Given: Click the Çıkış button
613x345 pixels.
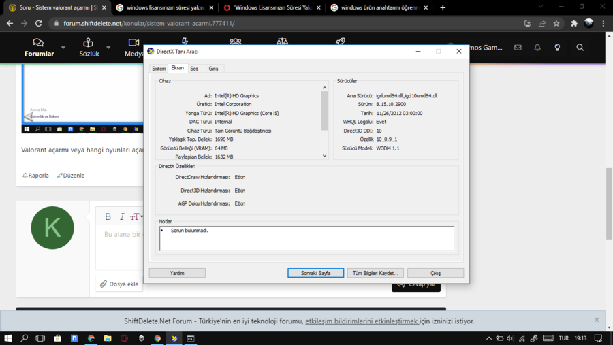Looking at the screenshot, I should 435,273.
